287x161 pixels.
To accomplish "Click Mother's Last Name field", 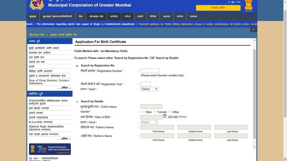I will pos(231,136).
